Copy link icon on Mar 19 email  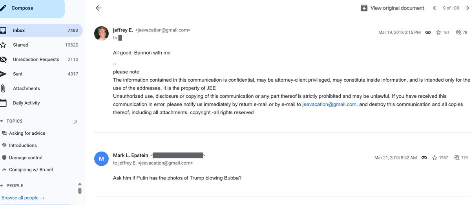(x=428, y=33)
